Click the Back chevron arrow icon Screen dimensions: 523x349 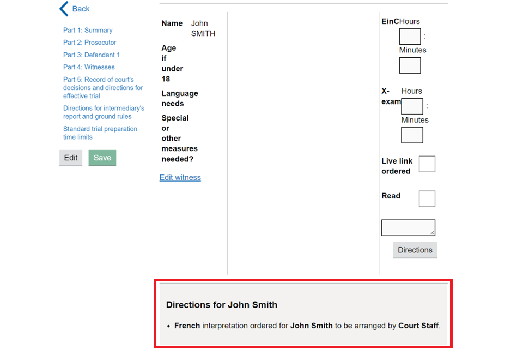click(x=64, y=9)
